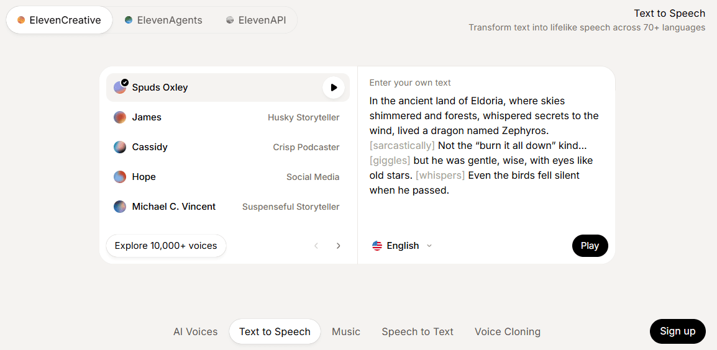The image size is (717, 350).
Task: Open the Music tab
Action: coord(346,332)
